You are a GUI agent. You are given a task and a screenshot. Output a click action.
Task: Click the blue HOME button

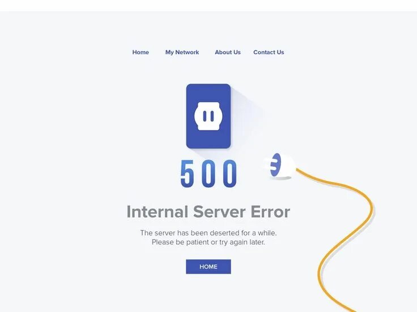point(208,267)
